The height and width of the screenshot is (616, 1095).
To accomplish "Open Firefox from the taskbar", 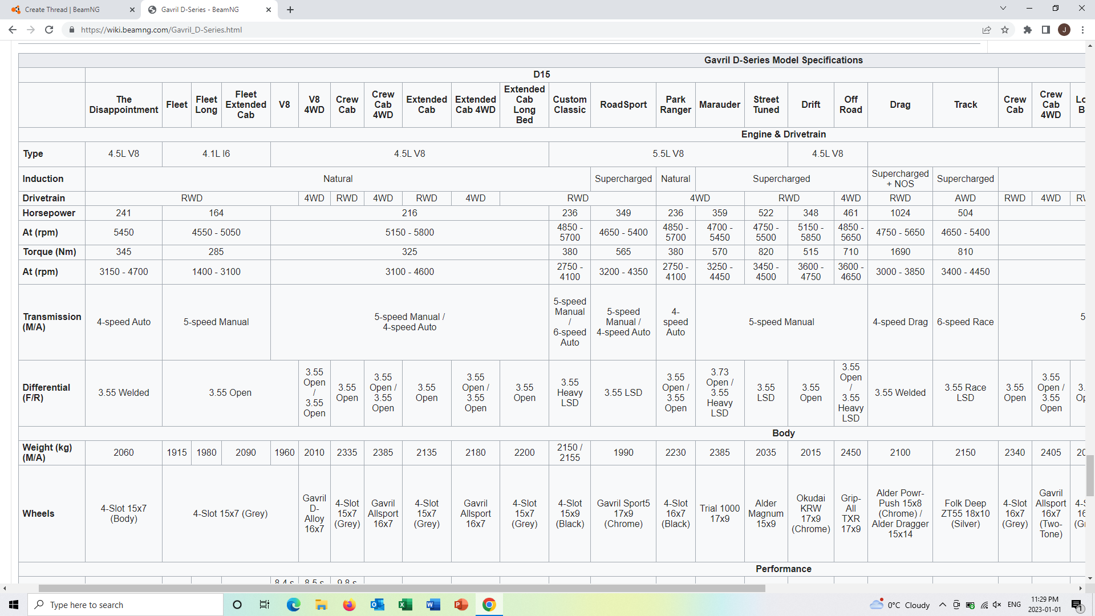I will click(349, 605).
